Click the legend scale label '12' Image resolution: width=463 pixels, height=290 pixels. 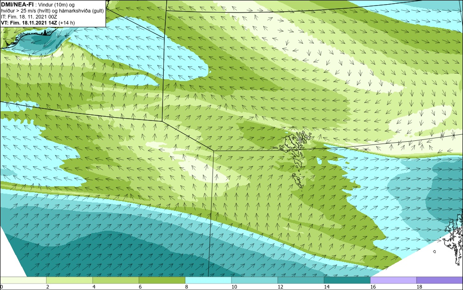(x=280, y=287)
